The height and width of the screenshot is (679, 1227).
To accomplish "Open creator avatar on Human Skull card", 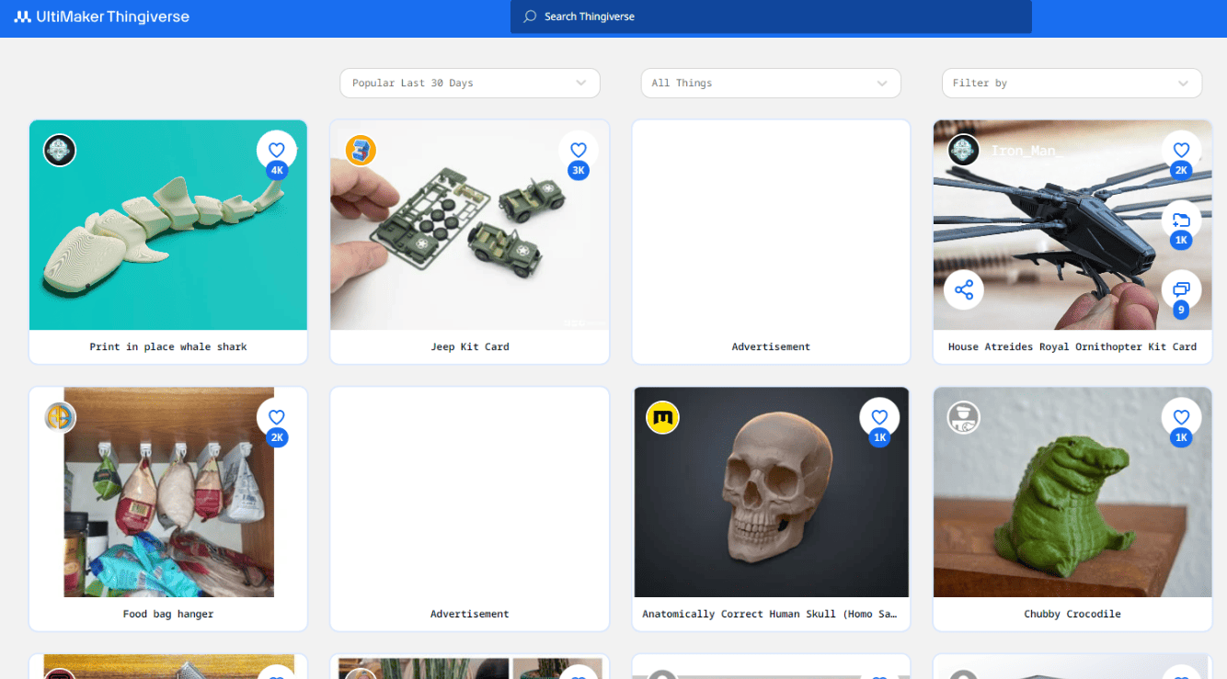I will (x=662, y=417).
